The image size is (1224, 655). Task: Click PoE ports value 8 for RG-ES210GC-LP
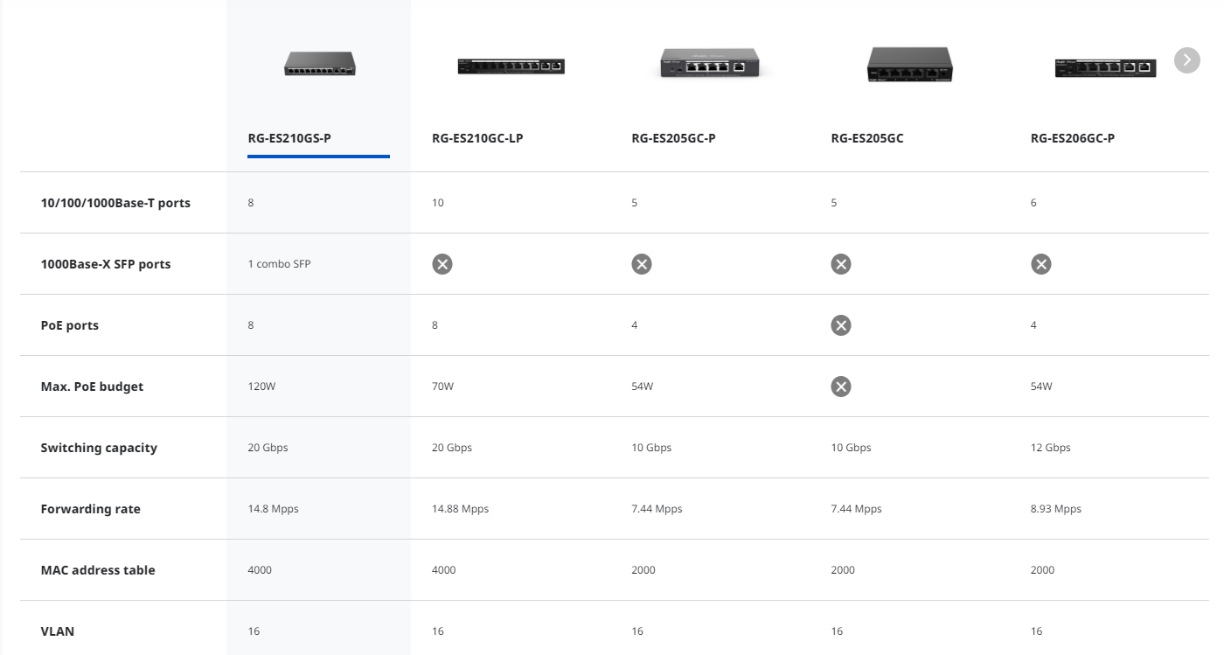(435, 325)
